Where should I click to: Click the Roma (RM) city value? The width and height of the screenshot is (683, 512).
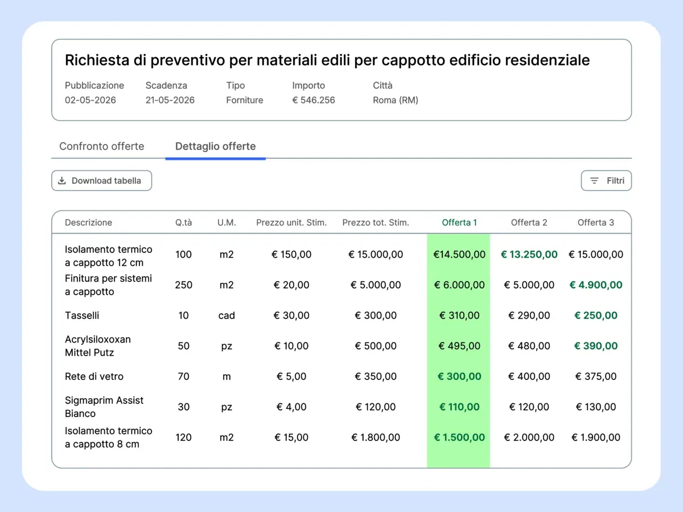tap(396, 100)
